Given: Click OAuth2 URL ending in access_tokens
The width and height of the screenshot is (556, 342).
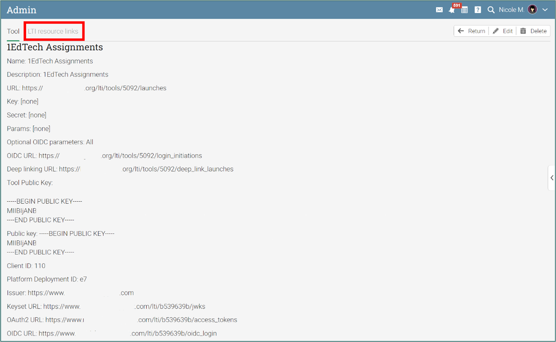Looking at the screenshot, I should click(x=122, y=320).
